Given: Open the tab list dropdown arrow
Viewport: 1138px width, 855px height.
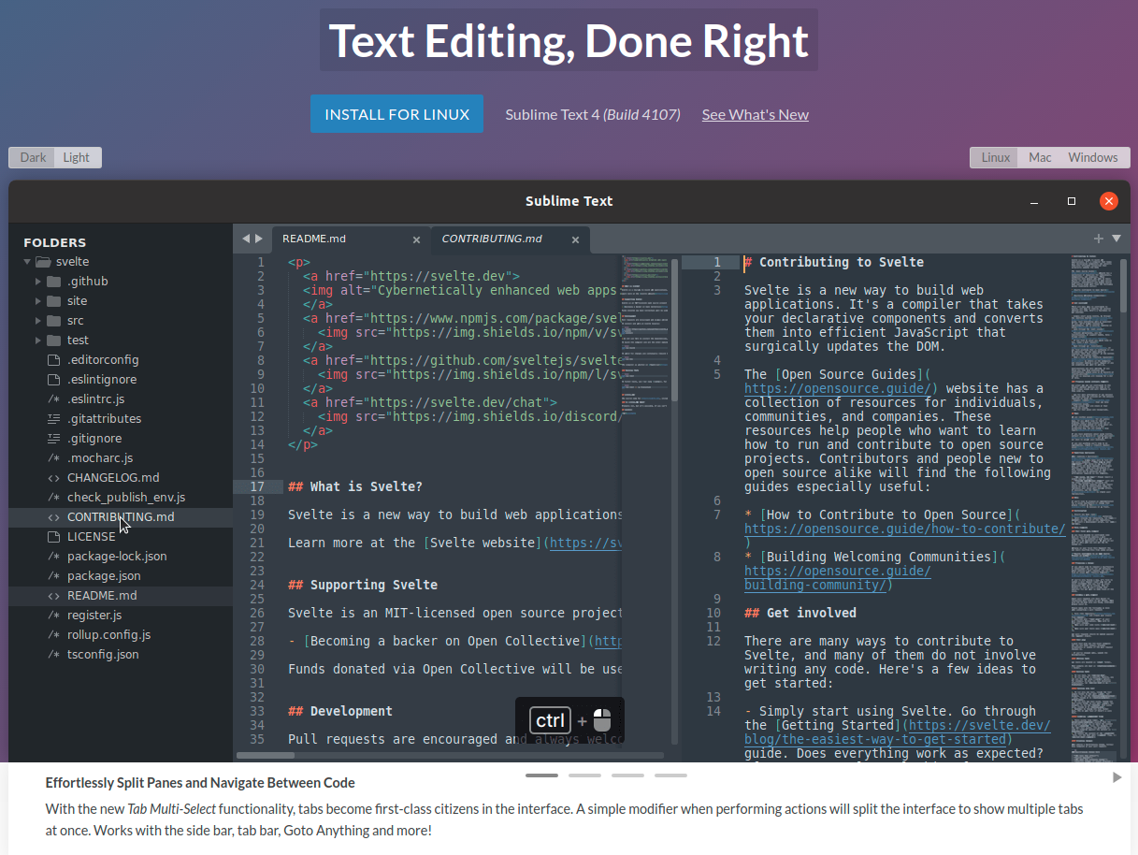Looking at the screenshot, I should point(1116,239).
